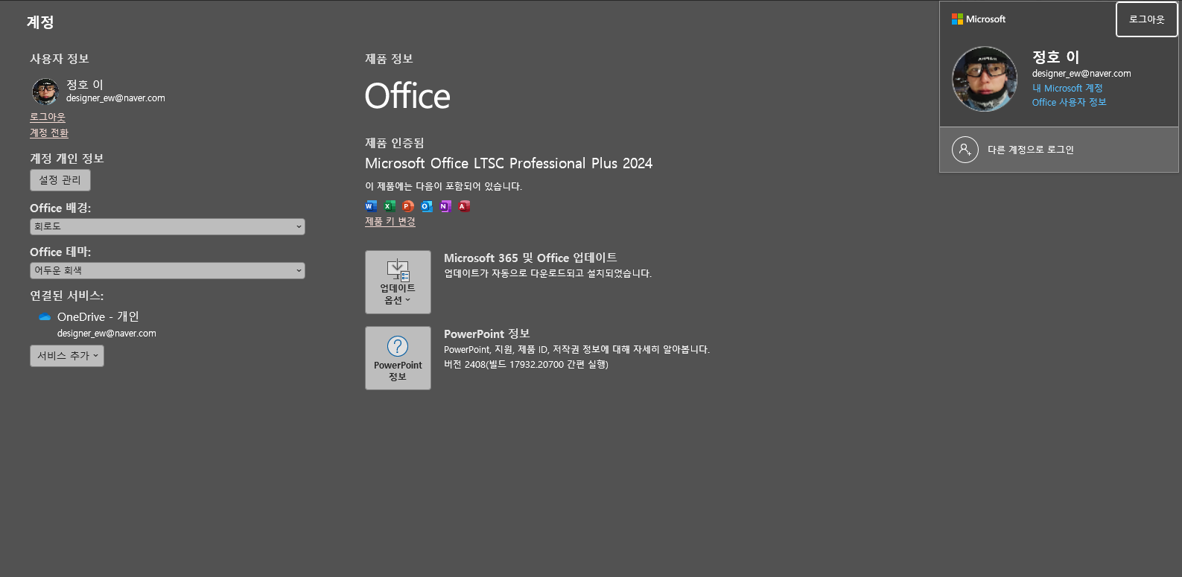Image resolution: width=1182 pixels, height=577 pixels.
Task: Click the add-person icon for another account
Action: click(x=965, y=150)
